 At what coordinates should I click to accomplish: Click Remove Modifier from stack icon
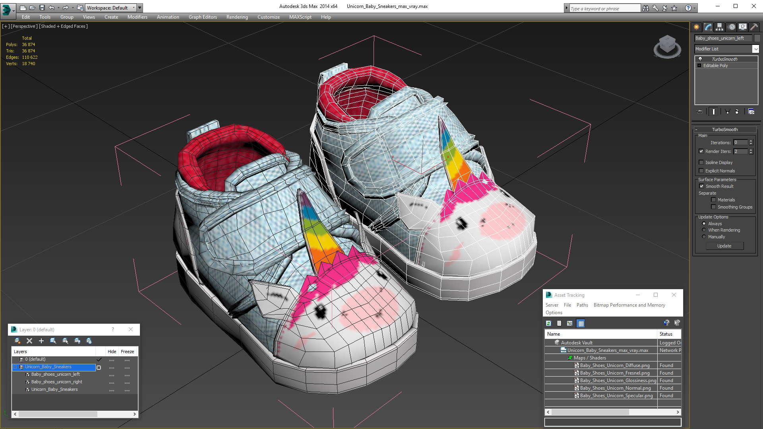tap(737, 112)
